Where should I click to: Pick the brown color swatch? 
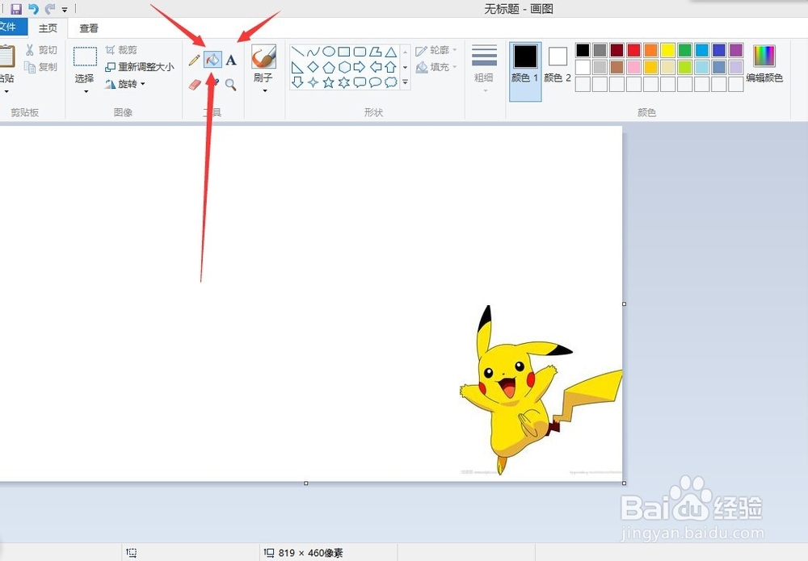tap(617, 67)
